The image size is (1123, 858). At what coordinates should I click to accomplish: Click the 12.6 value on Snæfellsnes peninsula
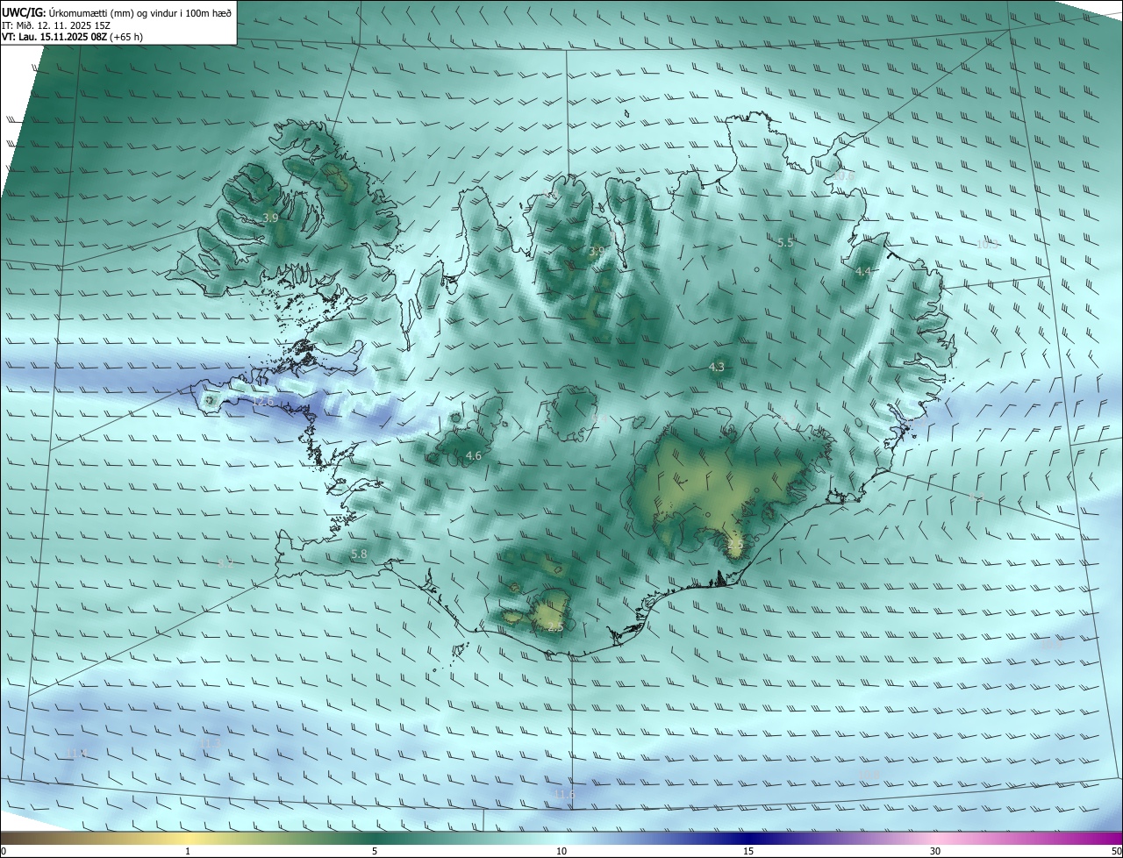263,402
